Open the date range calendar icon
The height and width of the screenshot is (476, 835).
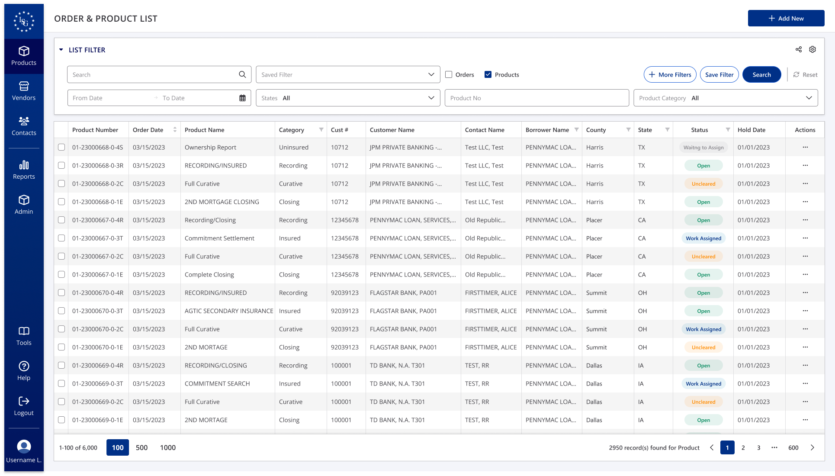[x=242, y=98]
